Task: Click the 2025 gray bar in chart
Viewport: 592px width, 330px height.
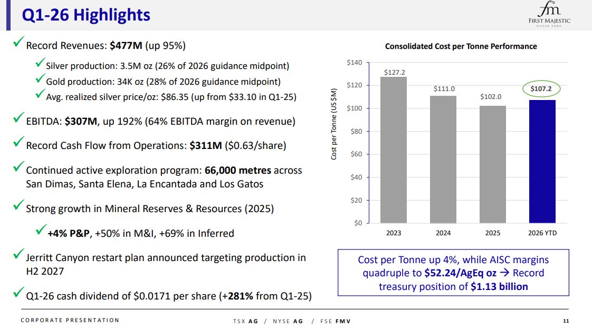Action: (493, 165)
